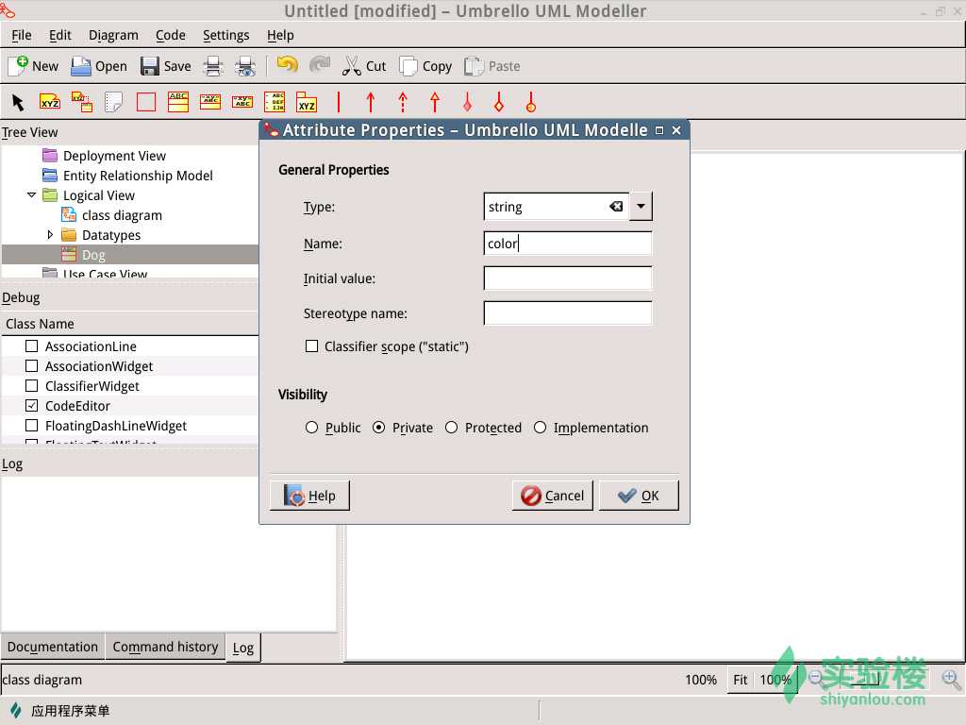Click the Redo icon
Viewport: 966px width, 725px height.
pyautogui.click(x=319, y=65)
